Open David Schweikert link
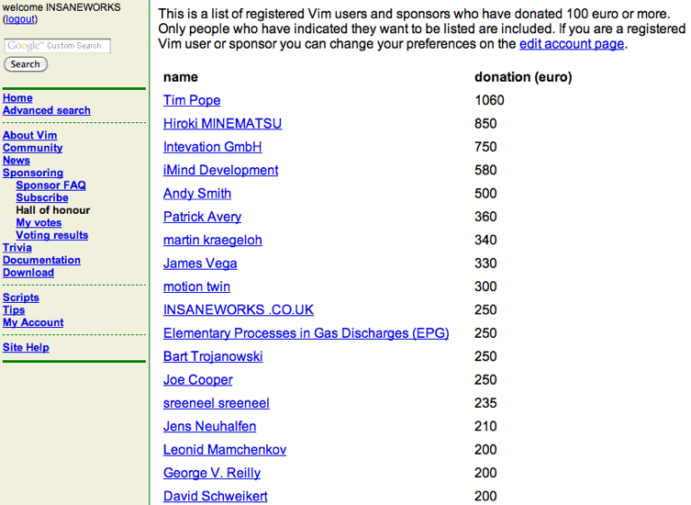 point(216,496)
